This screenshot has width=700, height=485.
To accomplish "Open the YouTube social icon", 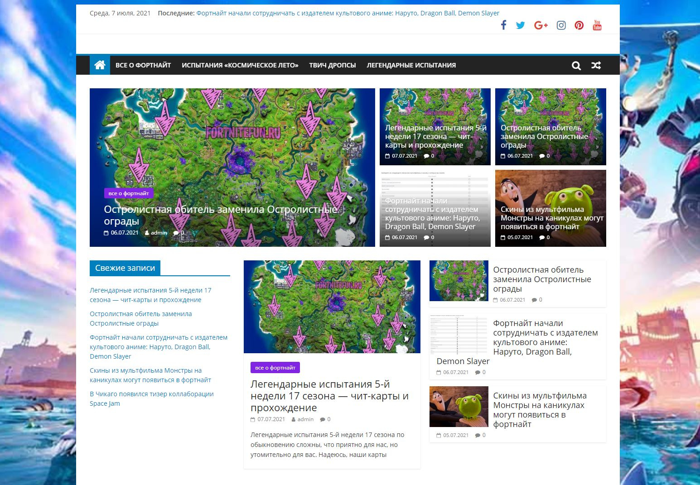I will pos(597,25).
